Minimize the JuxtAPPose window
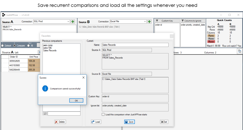The width and height of the screenshot is (243, 130). click(x=221, y=15)
